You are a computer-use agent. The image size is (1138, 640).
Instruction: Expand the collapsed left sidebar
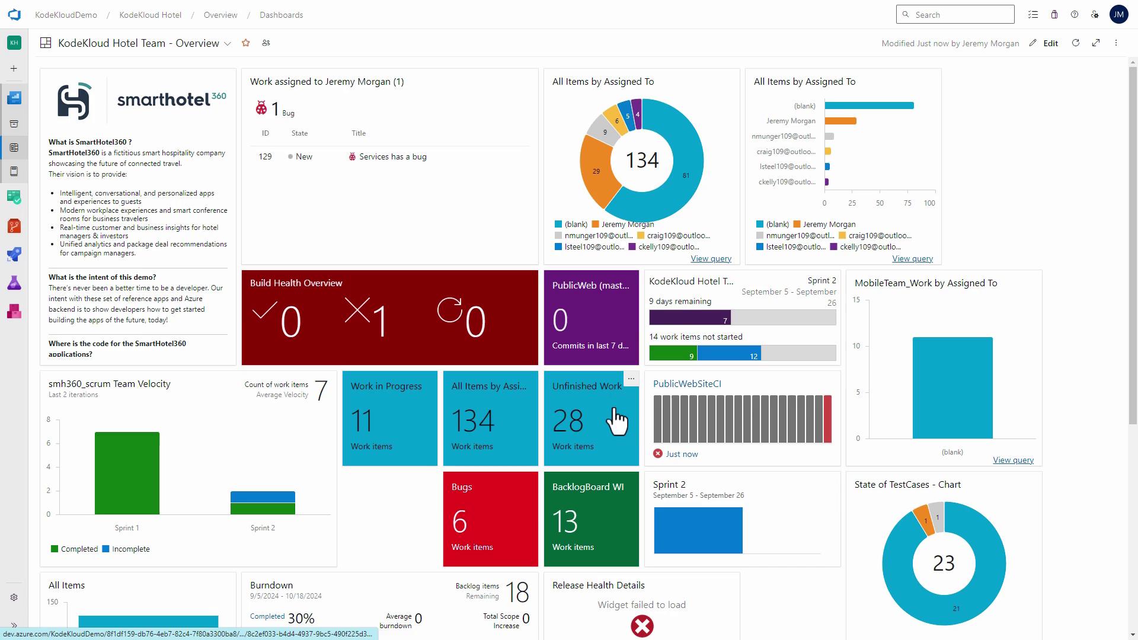14,625
